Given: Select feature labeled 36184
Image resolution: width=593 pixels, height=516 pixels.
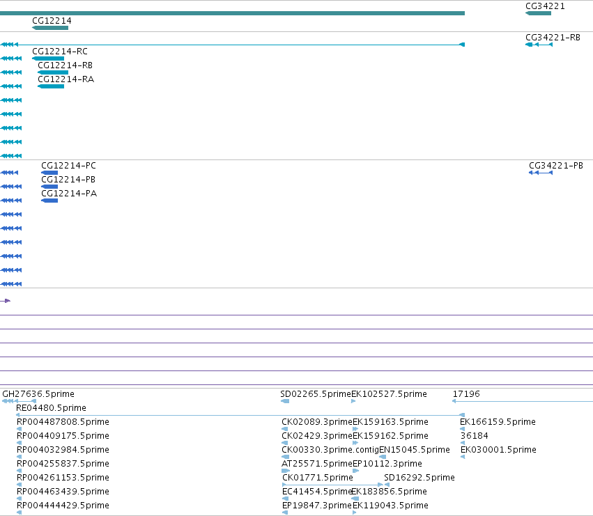Looking at the screenshot, I should tap(475, 436).
